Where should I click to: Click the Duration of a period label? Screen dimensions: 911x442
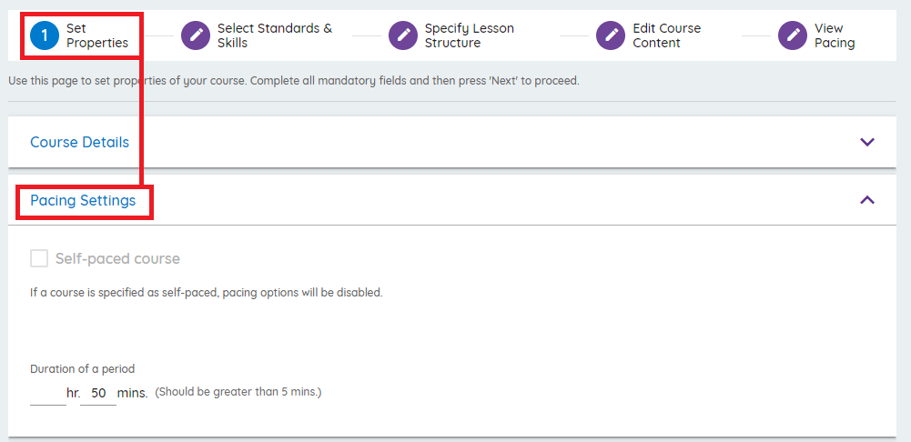point(82,368)
